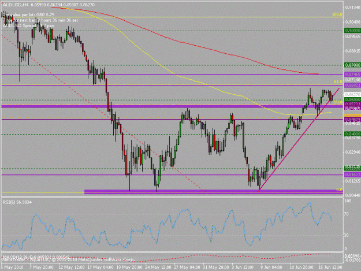The width and height of the screenshot is (361, 271).
Task: Click the 5 May 2010 time label
Action: tap(12, 268)
